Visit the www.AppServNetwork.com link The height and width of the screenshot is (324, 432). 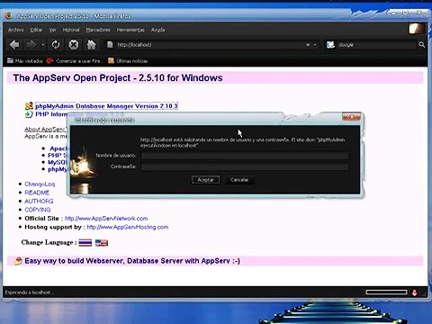tap(106, 219)
